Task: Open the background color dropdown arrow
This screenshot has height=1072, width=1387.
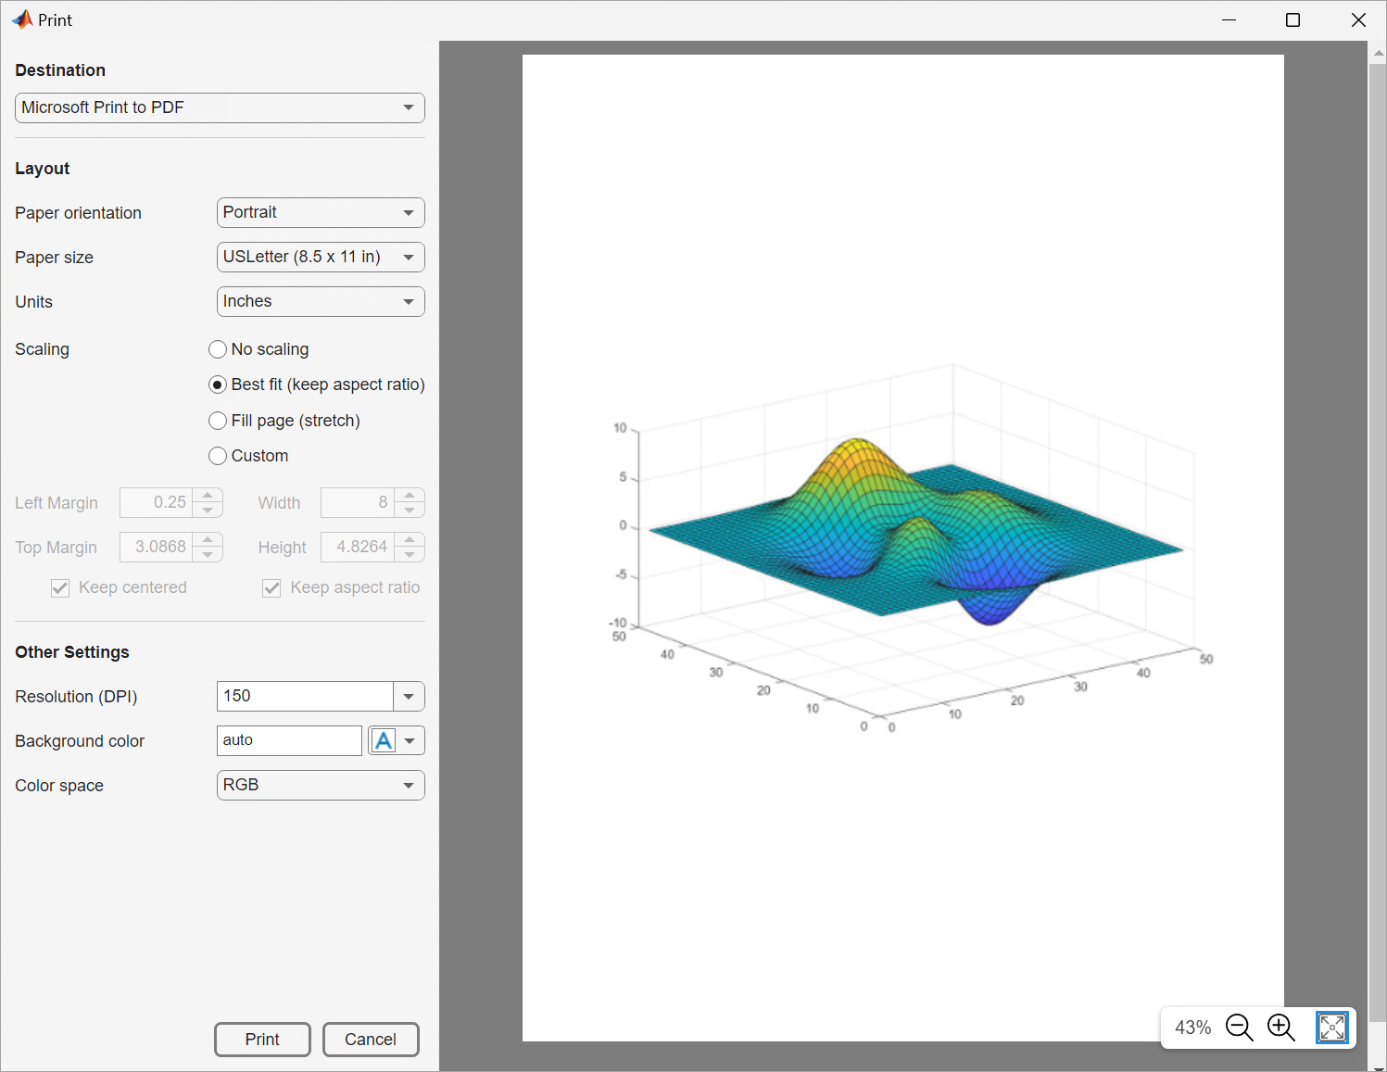Action: pyautogui.click(x=410, y=741)
